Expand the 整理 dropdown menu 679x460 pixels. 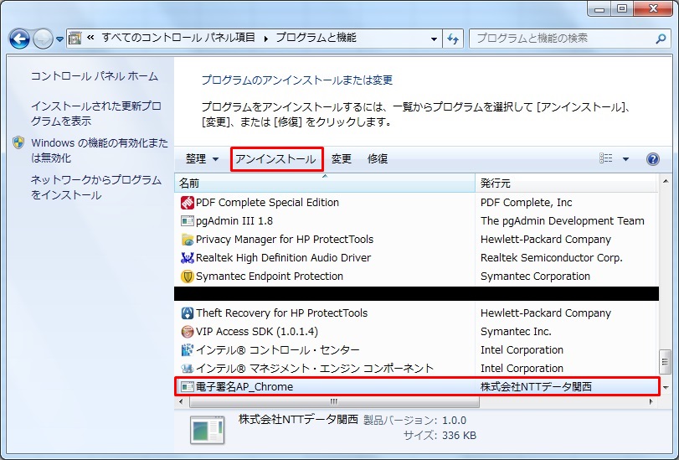pos(203,159)
